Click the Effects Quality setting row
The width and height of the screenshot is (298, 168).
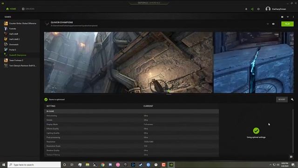click(x=131, y=129)
